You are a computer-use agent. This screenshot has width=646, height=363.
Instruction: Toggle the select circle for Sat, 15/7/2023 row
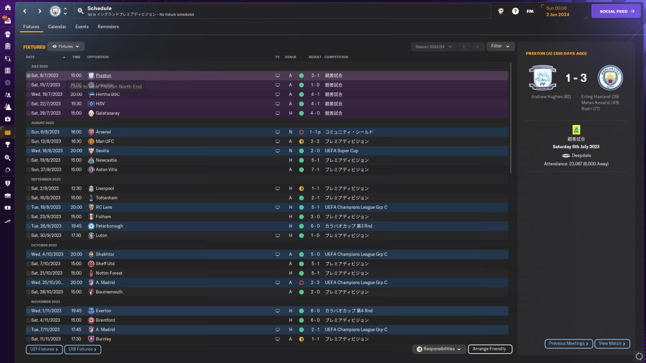click(28, 85)
